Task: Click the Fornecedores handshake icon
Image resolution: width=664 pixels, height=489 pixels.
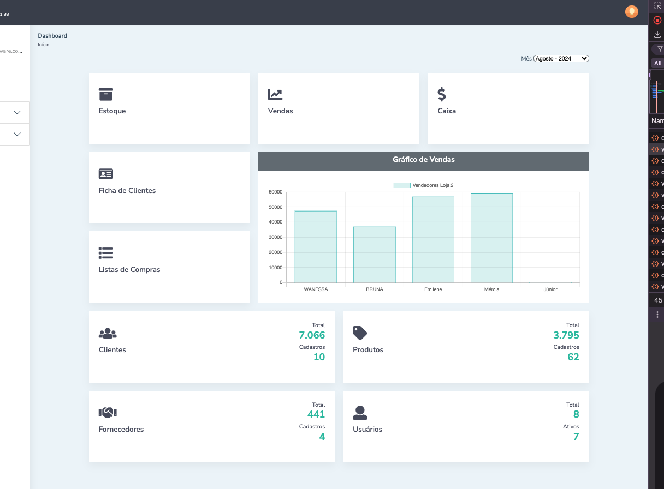Action: click(108, 413)
